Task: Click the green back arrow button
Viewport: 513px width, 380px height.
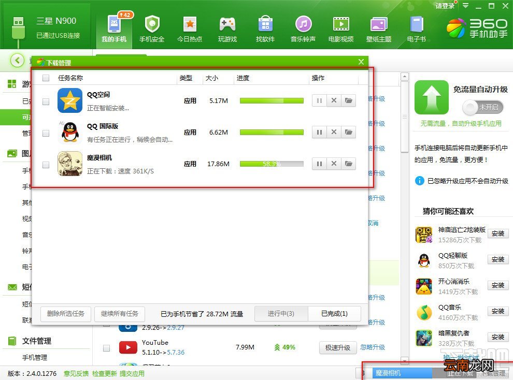Action: (17, 61)
